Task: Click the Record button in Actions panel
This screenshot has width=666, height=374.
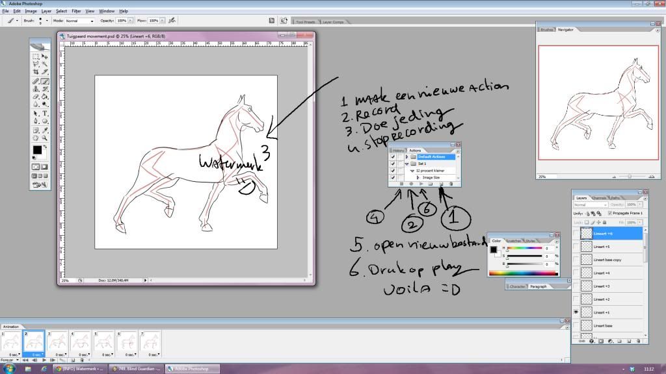Action: (x=412, y=184)
